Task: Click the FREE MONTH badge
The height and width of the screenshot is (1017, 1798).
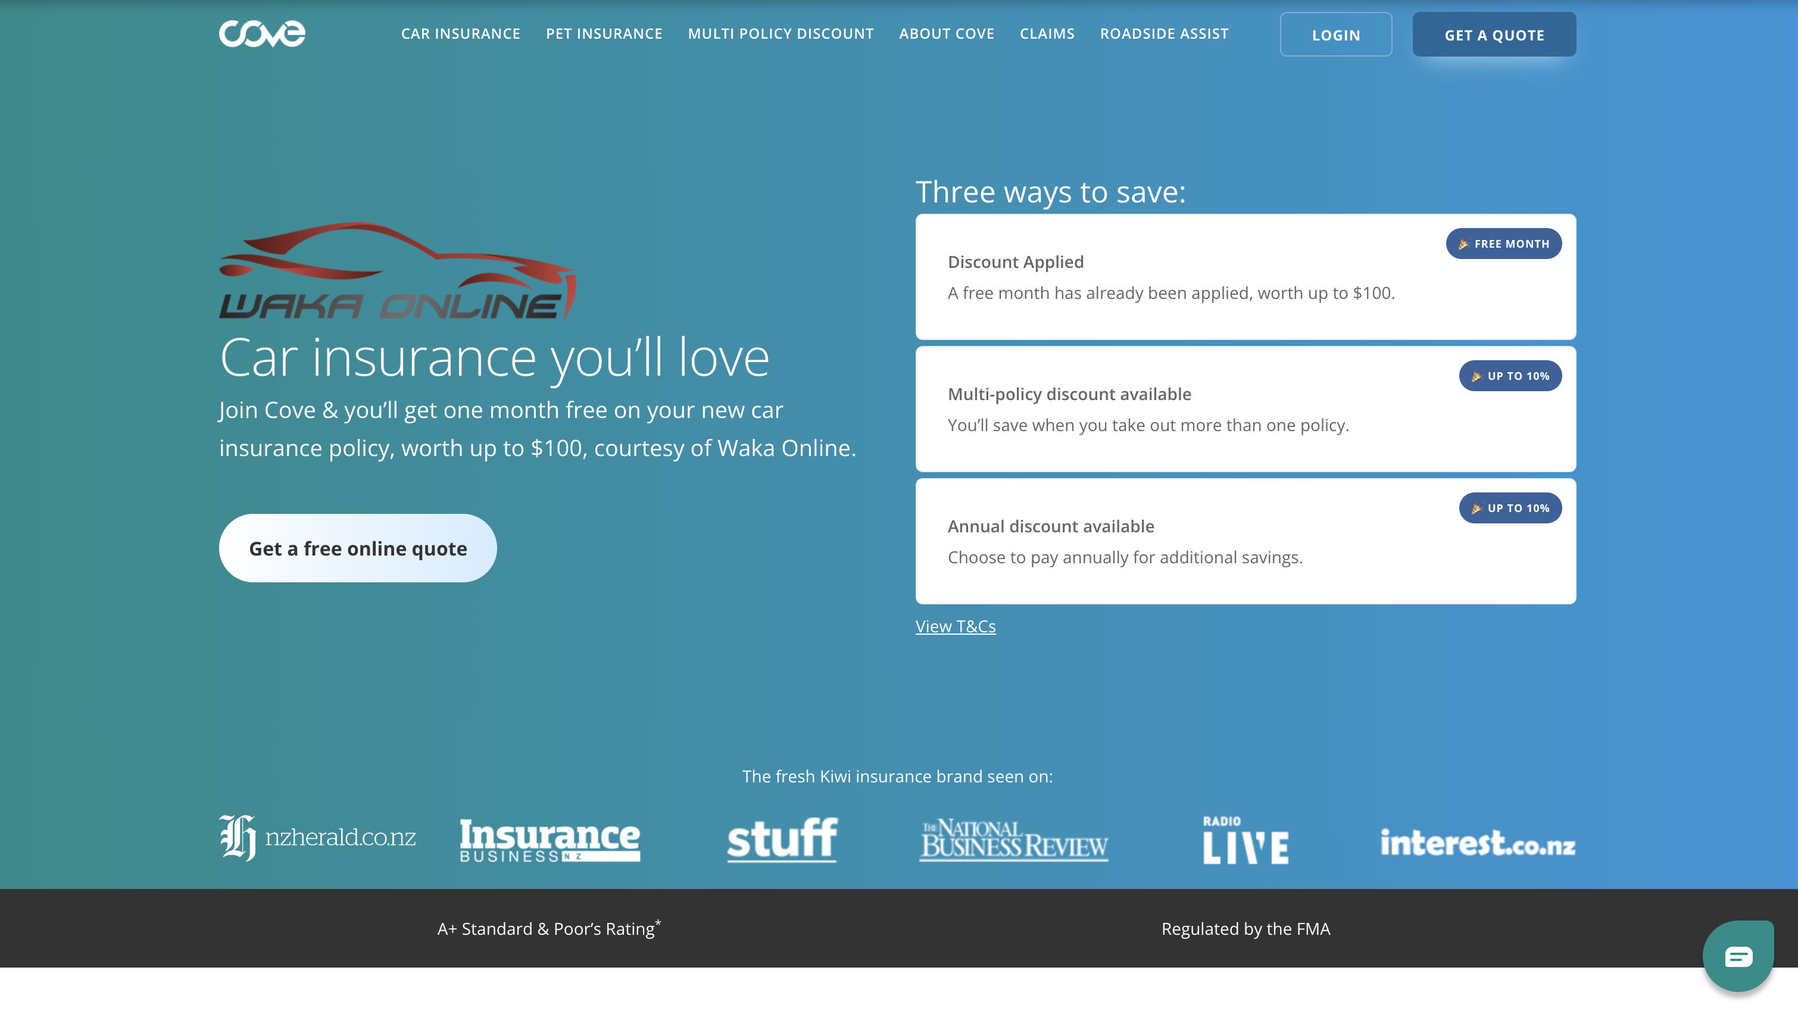Action: tap(1503, 244)
